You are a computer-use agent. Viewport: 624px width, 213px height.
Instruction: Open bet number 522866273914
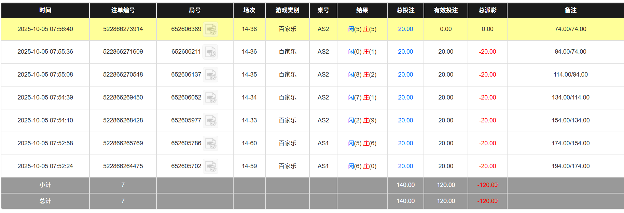[x=123, y=29]
